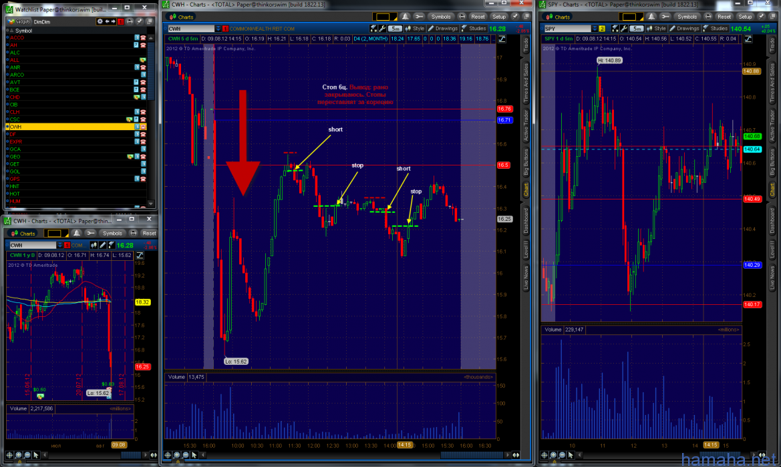Open Times And Sales side tab in CWH chart

click(x=526, y=83)
